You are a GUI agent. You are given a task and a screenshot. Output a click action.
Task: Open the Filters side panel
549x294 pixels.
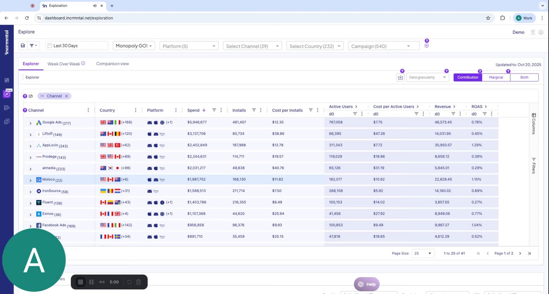coord(533,165)
